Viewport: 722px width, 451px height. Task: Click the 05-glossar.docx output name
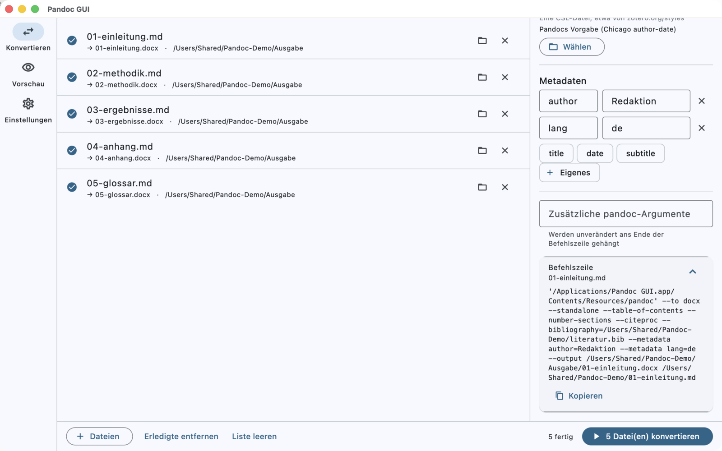[x=122, y=195]
